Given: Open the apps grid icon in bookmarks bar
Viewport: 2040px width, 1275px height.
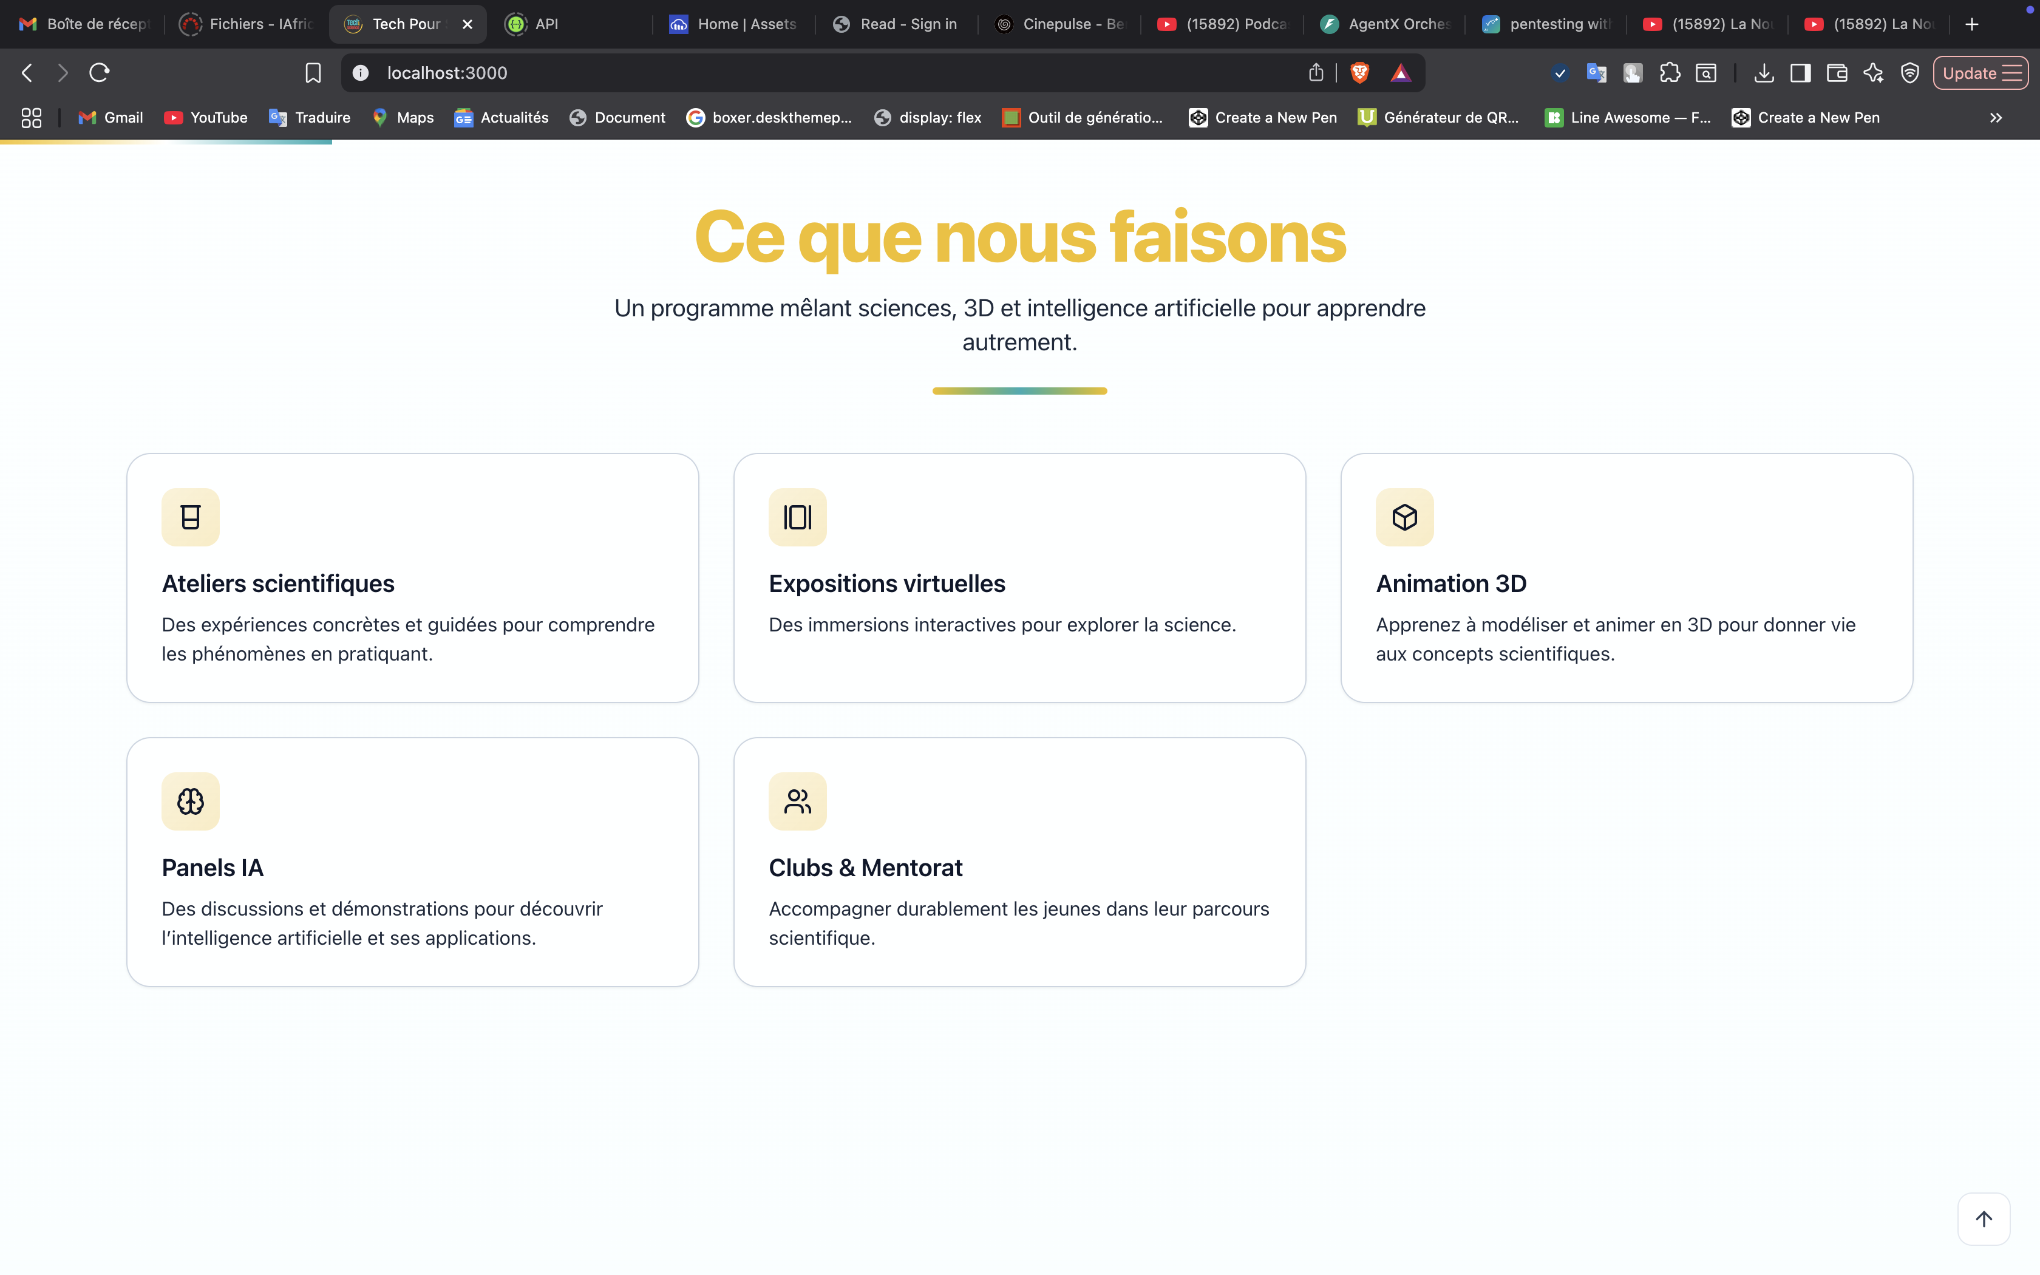Looking at the screenshot, I should [31, 117].
